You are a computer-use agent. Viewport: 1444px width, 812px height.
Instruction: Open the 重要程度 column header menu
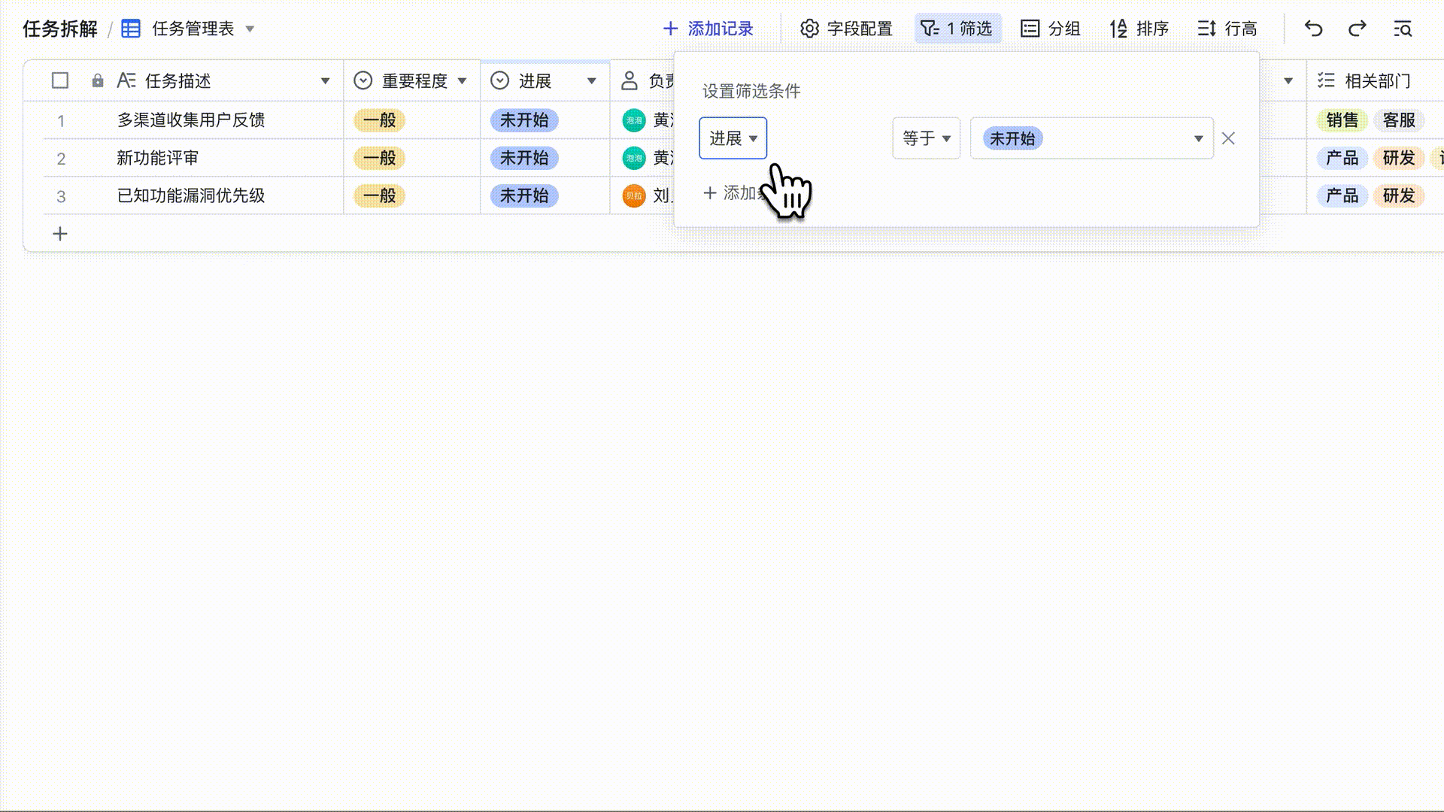coord(462,81)
